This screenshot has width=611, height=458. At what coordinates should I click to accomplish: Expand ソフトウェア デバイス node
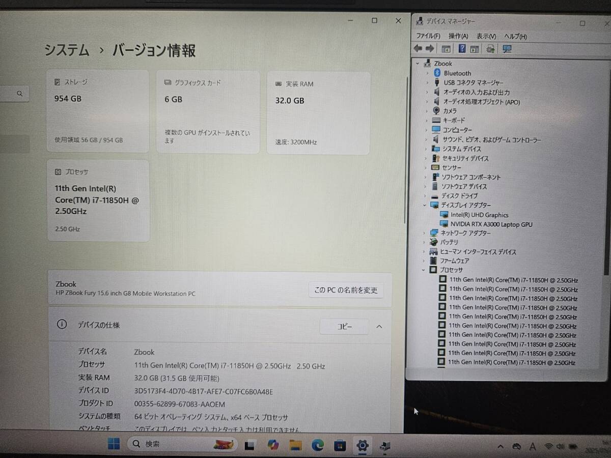[426, 186]
